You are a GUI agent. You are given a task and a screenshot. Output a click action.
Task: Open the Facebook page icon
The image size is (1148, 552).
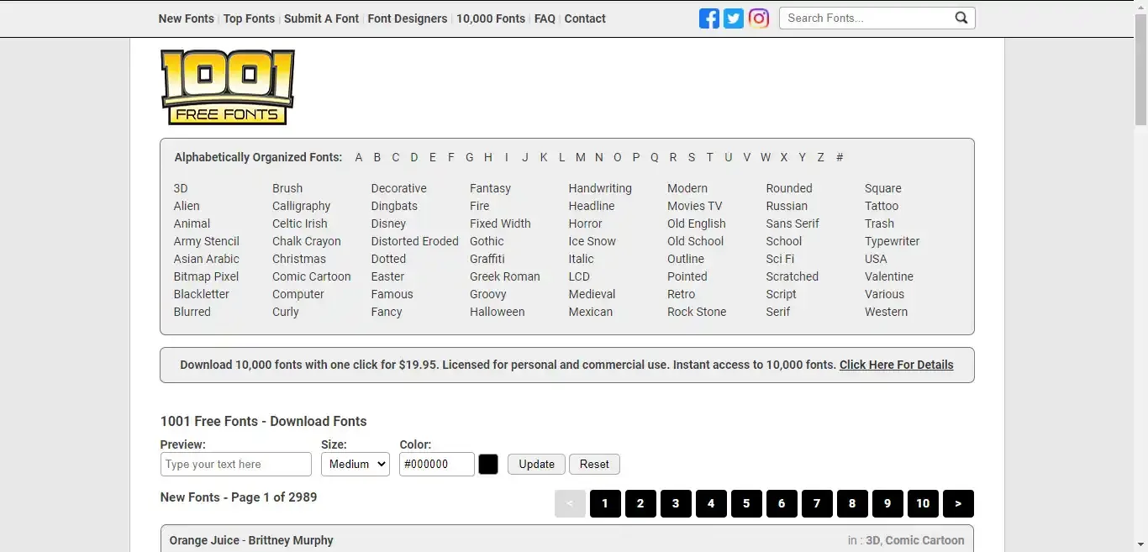tap(709, 18)
